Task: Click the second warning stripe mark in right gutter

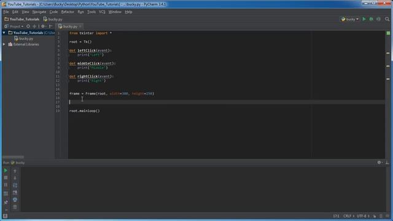Action: point(388,66)
